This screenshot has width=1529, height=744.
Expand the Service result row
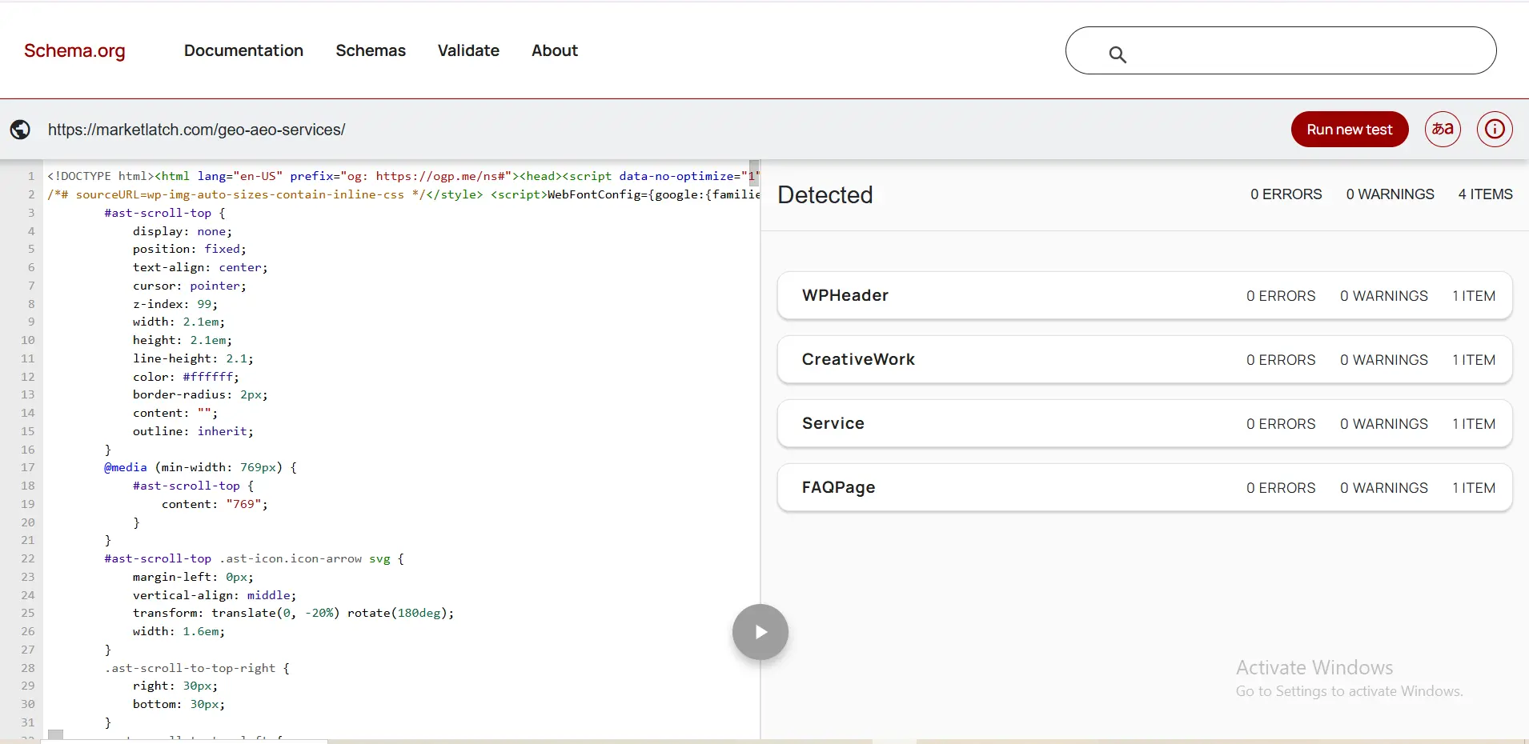[1145, 423]
